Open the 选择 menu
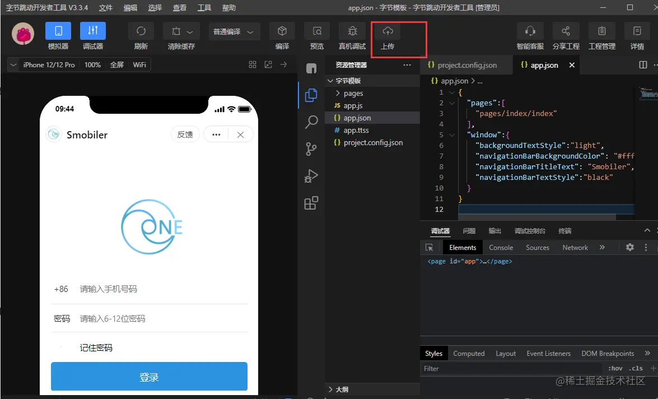 [155, 7]
